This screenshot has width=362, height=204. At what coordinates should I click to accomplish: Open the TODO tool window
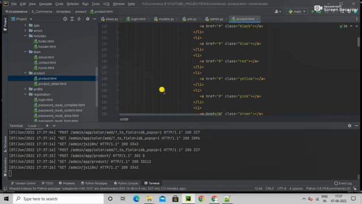[48, 183]
